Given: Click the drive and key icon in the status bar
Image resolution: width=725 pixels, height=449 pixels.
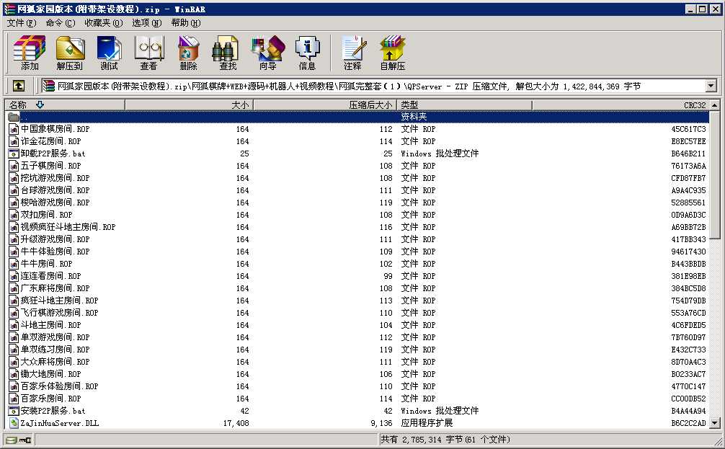Looking at the screenshot, I should pos(19,440).
